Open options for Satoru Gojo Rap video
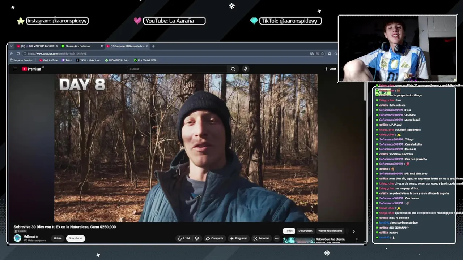 tap(357, 240)
